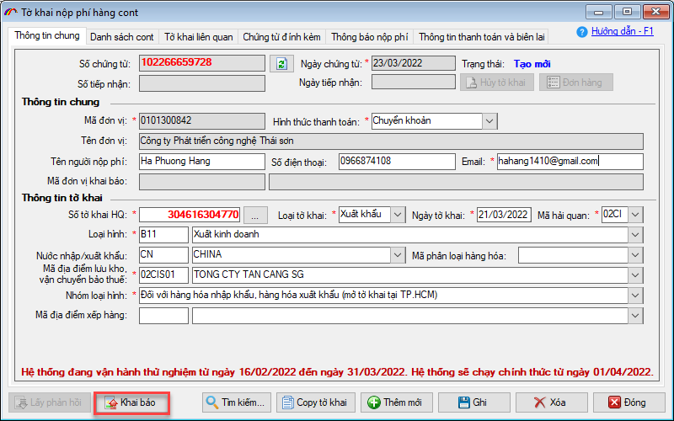Open the Tờ khai liên quan tab
Image resolution: width=674 pixels, height=421 pixels.
(x=199, y=37)
